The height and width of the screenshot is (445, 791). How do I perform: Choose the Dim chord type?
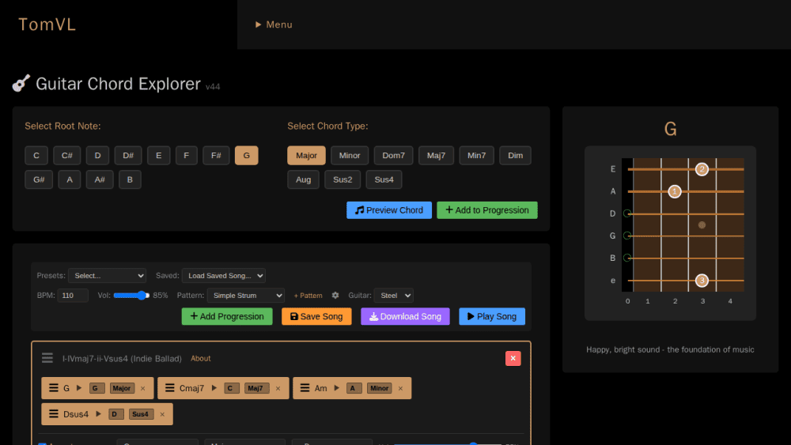point(515,155)
